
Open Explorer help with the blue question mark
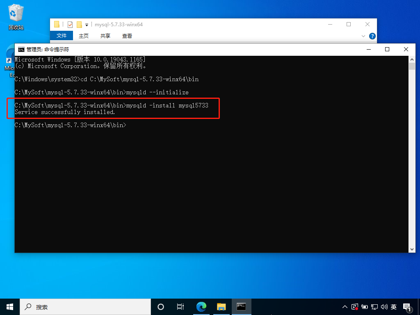[372, 36]
